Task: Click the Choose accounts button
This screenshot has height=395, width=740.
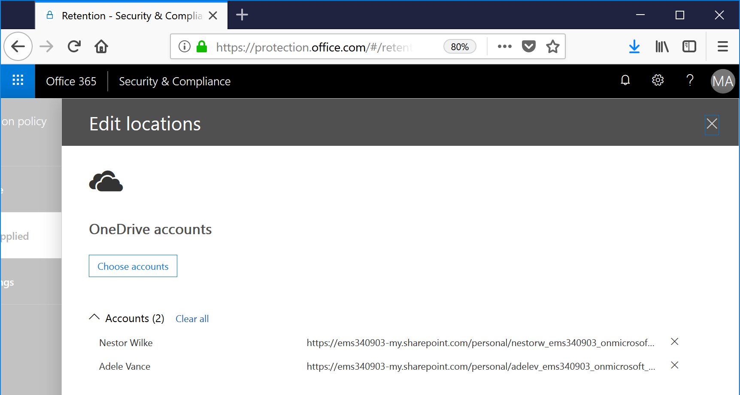Action: (x=133, y=266)
